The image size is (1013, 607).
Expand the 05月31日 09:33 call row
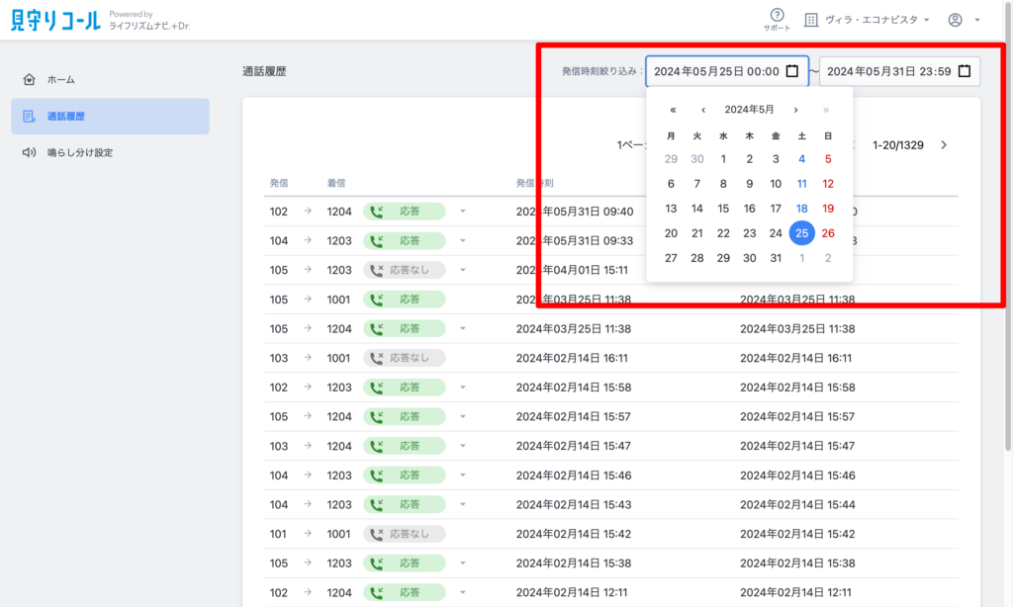(463, 241)
